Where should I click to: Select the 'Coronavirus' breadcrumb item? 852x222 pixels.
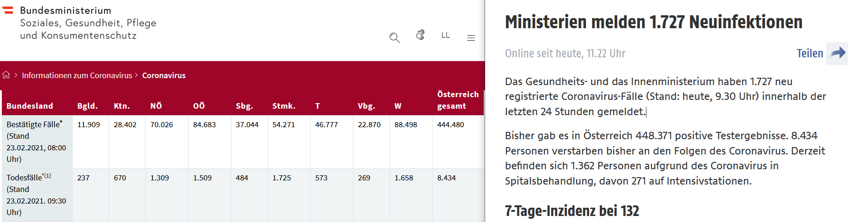pyautogui.click(x=164, y=75)
